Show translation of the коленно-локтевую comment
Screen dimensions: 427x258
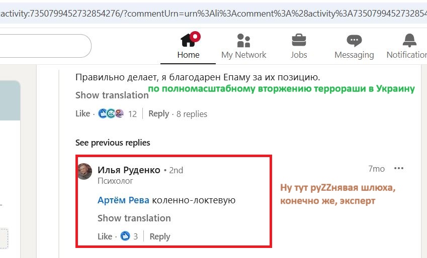[134, 218]
